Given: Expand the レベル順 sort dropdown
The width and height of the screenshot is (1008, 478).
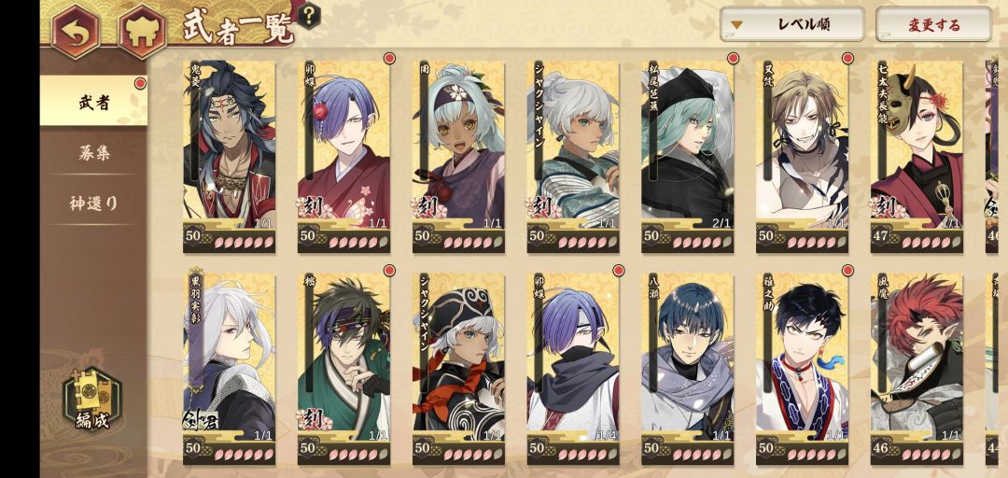Looking at the screenshot, I should tap(792, 25).
